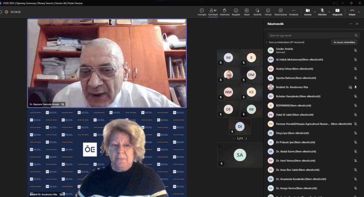Open the Reagálás emoji reactions
The image size is (364, 197).
tap(236, 11)
